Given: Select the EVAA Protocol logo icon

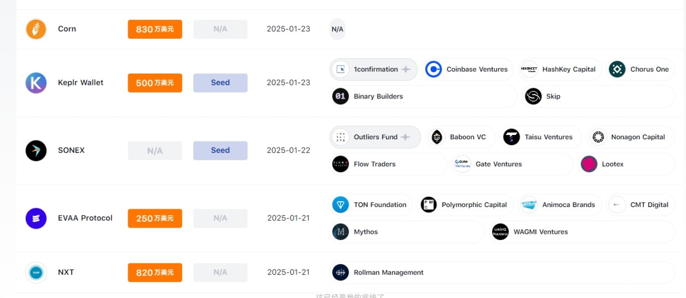Looking at the screenshot, I should click(x=36, y=218).
